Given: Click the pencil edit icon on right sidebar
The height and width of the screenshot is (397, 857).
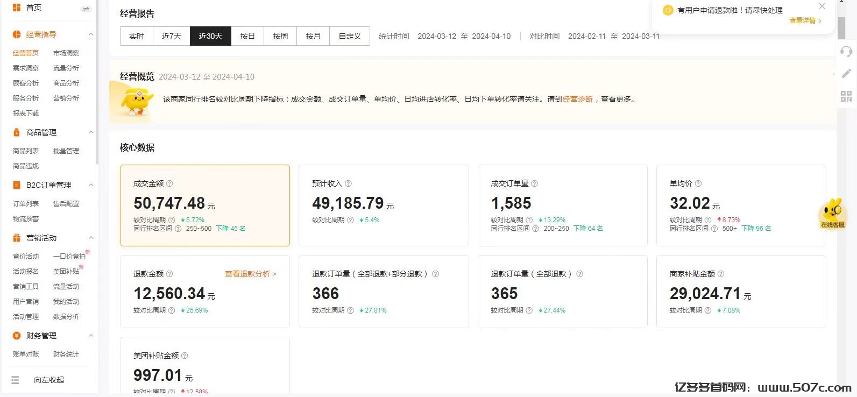Looking at the screenshot, I should 846,74.
